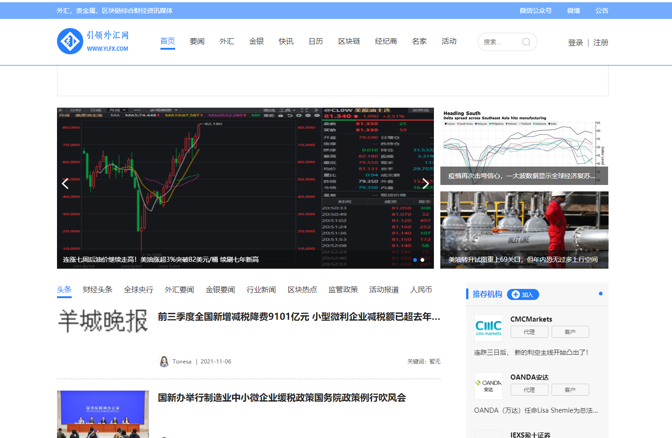Click OANDA安达 客户 button
The height and width of the screenshot is (438, 672).
(x=570, y=390)
